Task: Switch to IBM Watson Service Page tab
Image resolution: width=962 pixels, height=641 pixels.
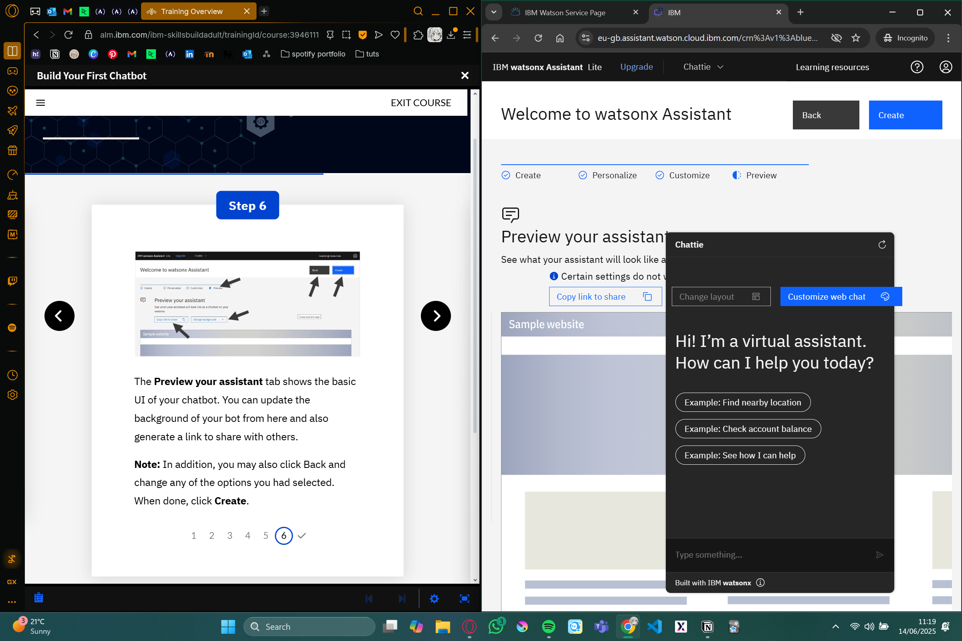Action: click(565, 12)
